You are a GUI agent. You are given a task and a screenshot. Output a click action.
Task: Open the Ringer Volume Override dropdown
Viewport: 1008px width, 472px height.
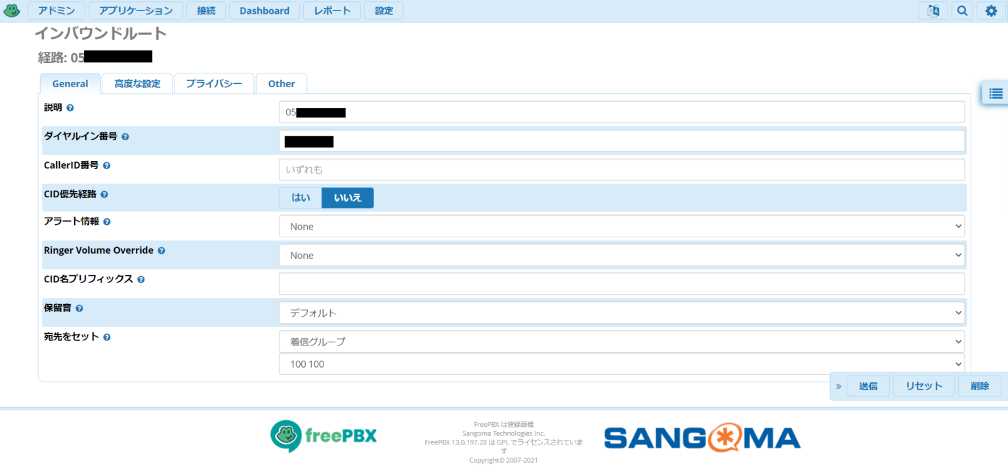[x=621, y=254]
